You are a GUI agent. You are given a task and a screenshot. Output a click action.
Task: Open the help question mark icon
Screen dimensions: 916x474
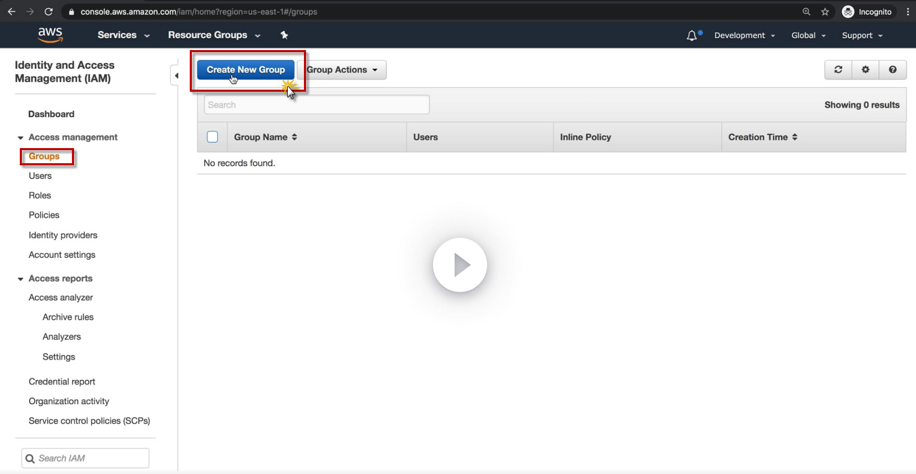893,69
